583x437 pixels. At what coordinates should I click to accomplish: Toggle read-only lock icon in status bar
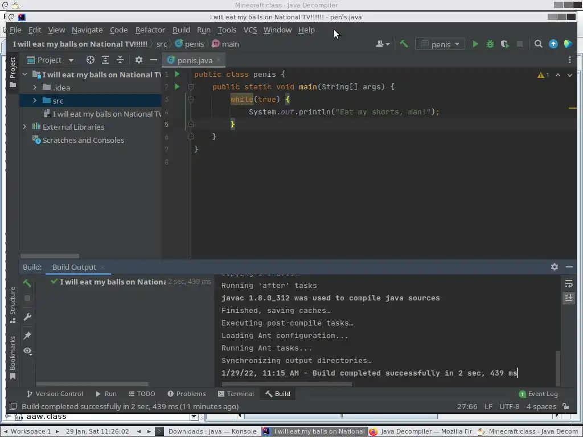pos(565,406)
